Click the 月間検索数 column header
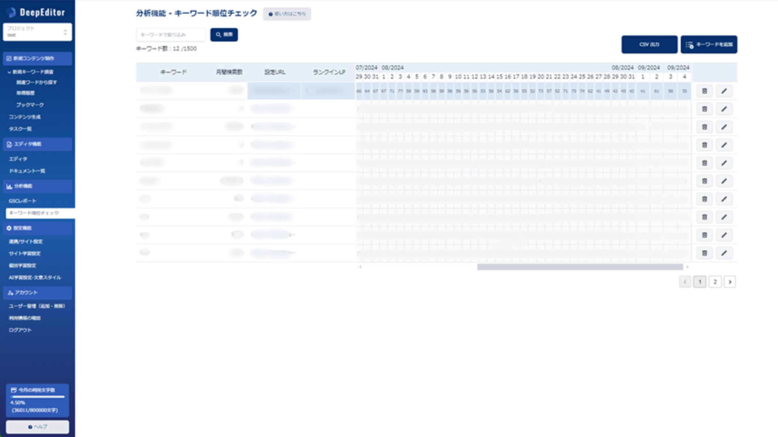 (229, 72)
